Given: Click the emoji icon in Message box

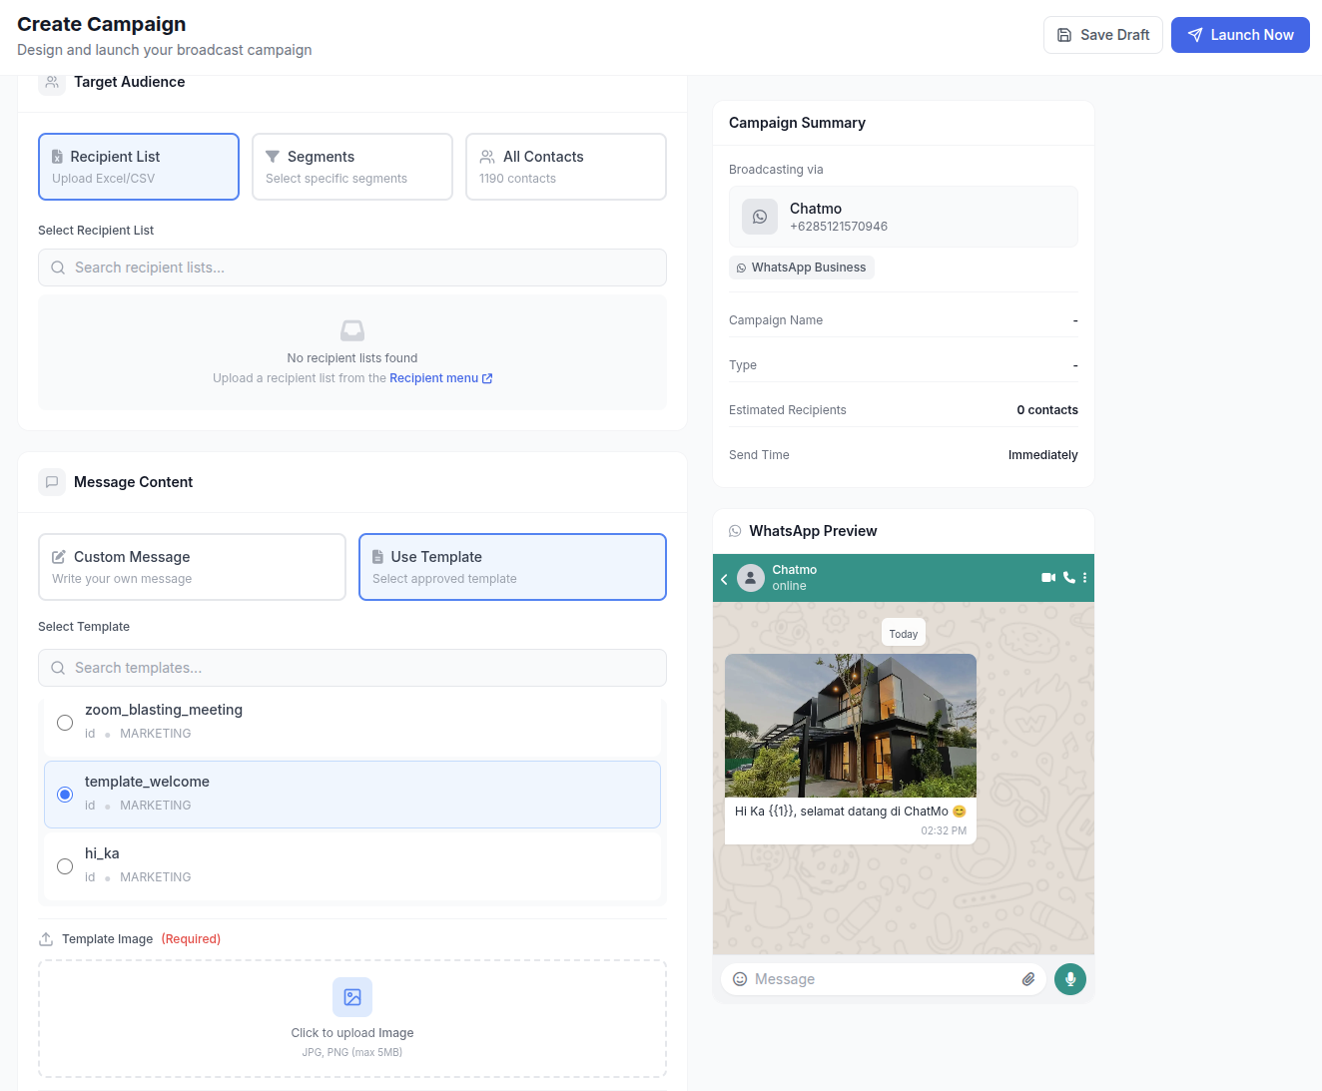Looking at the screenshot, I should 740,979.
